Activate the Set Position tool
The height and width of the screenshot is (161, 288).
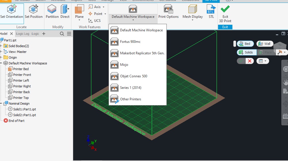[34, 12]
